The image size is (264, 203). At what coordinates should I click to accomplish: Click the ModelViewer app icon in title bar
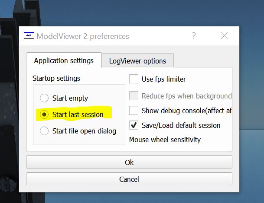(29, 35)
